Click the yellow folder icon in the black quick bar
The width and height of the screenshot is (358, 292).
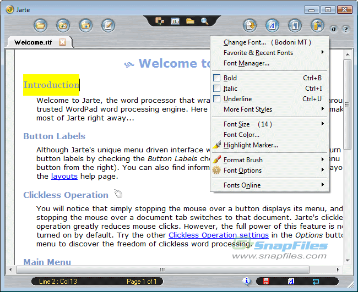pos(190,21)
